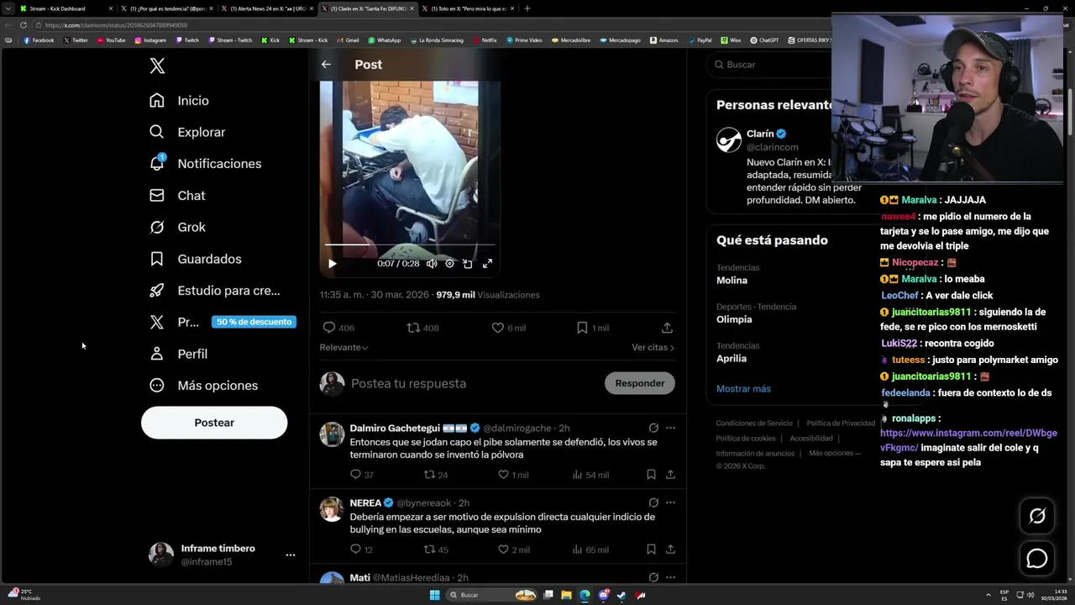Like NEREA's reply with 2 mil

(503, 550)
